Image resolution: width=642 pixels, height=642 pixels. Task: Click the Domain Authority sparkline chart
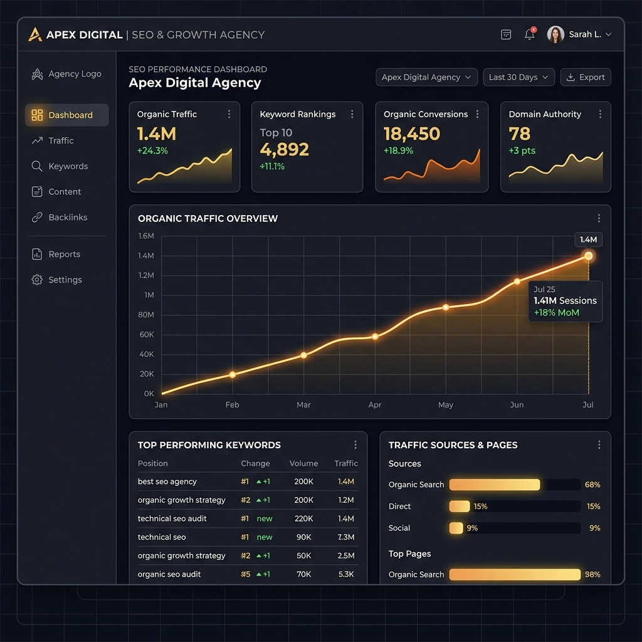click(x=555, y=168)
